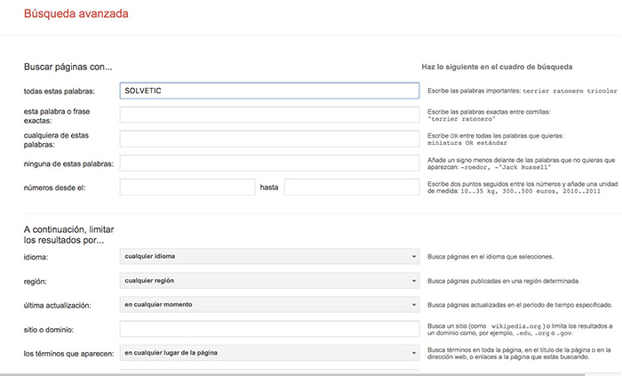Click the 'números desde el:' label text
This screenshot has width=622, height=376.
(58, 187)
